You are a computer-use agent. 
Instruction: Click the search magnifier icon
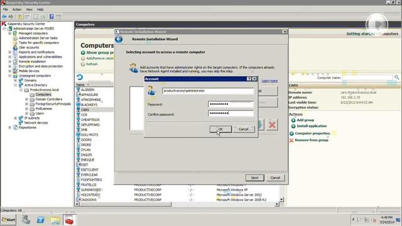(x=396, y=77)
